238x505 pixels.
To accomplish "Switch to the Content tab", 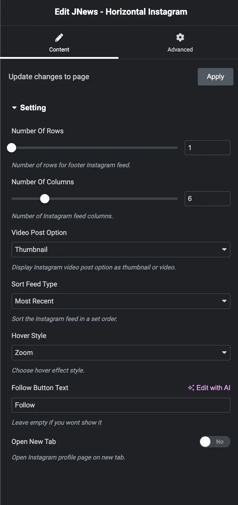I will tap(59, 49).
